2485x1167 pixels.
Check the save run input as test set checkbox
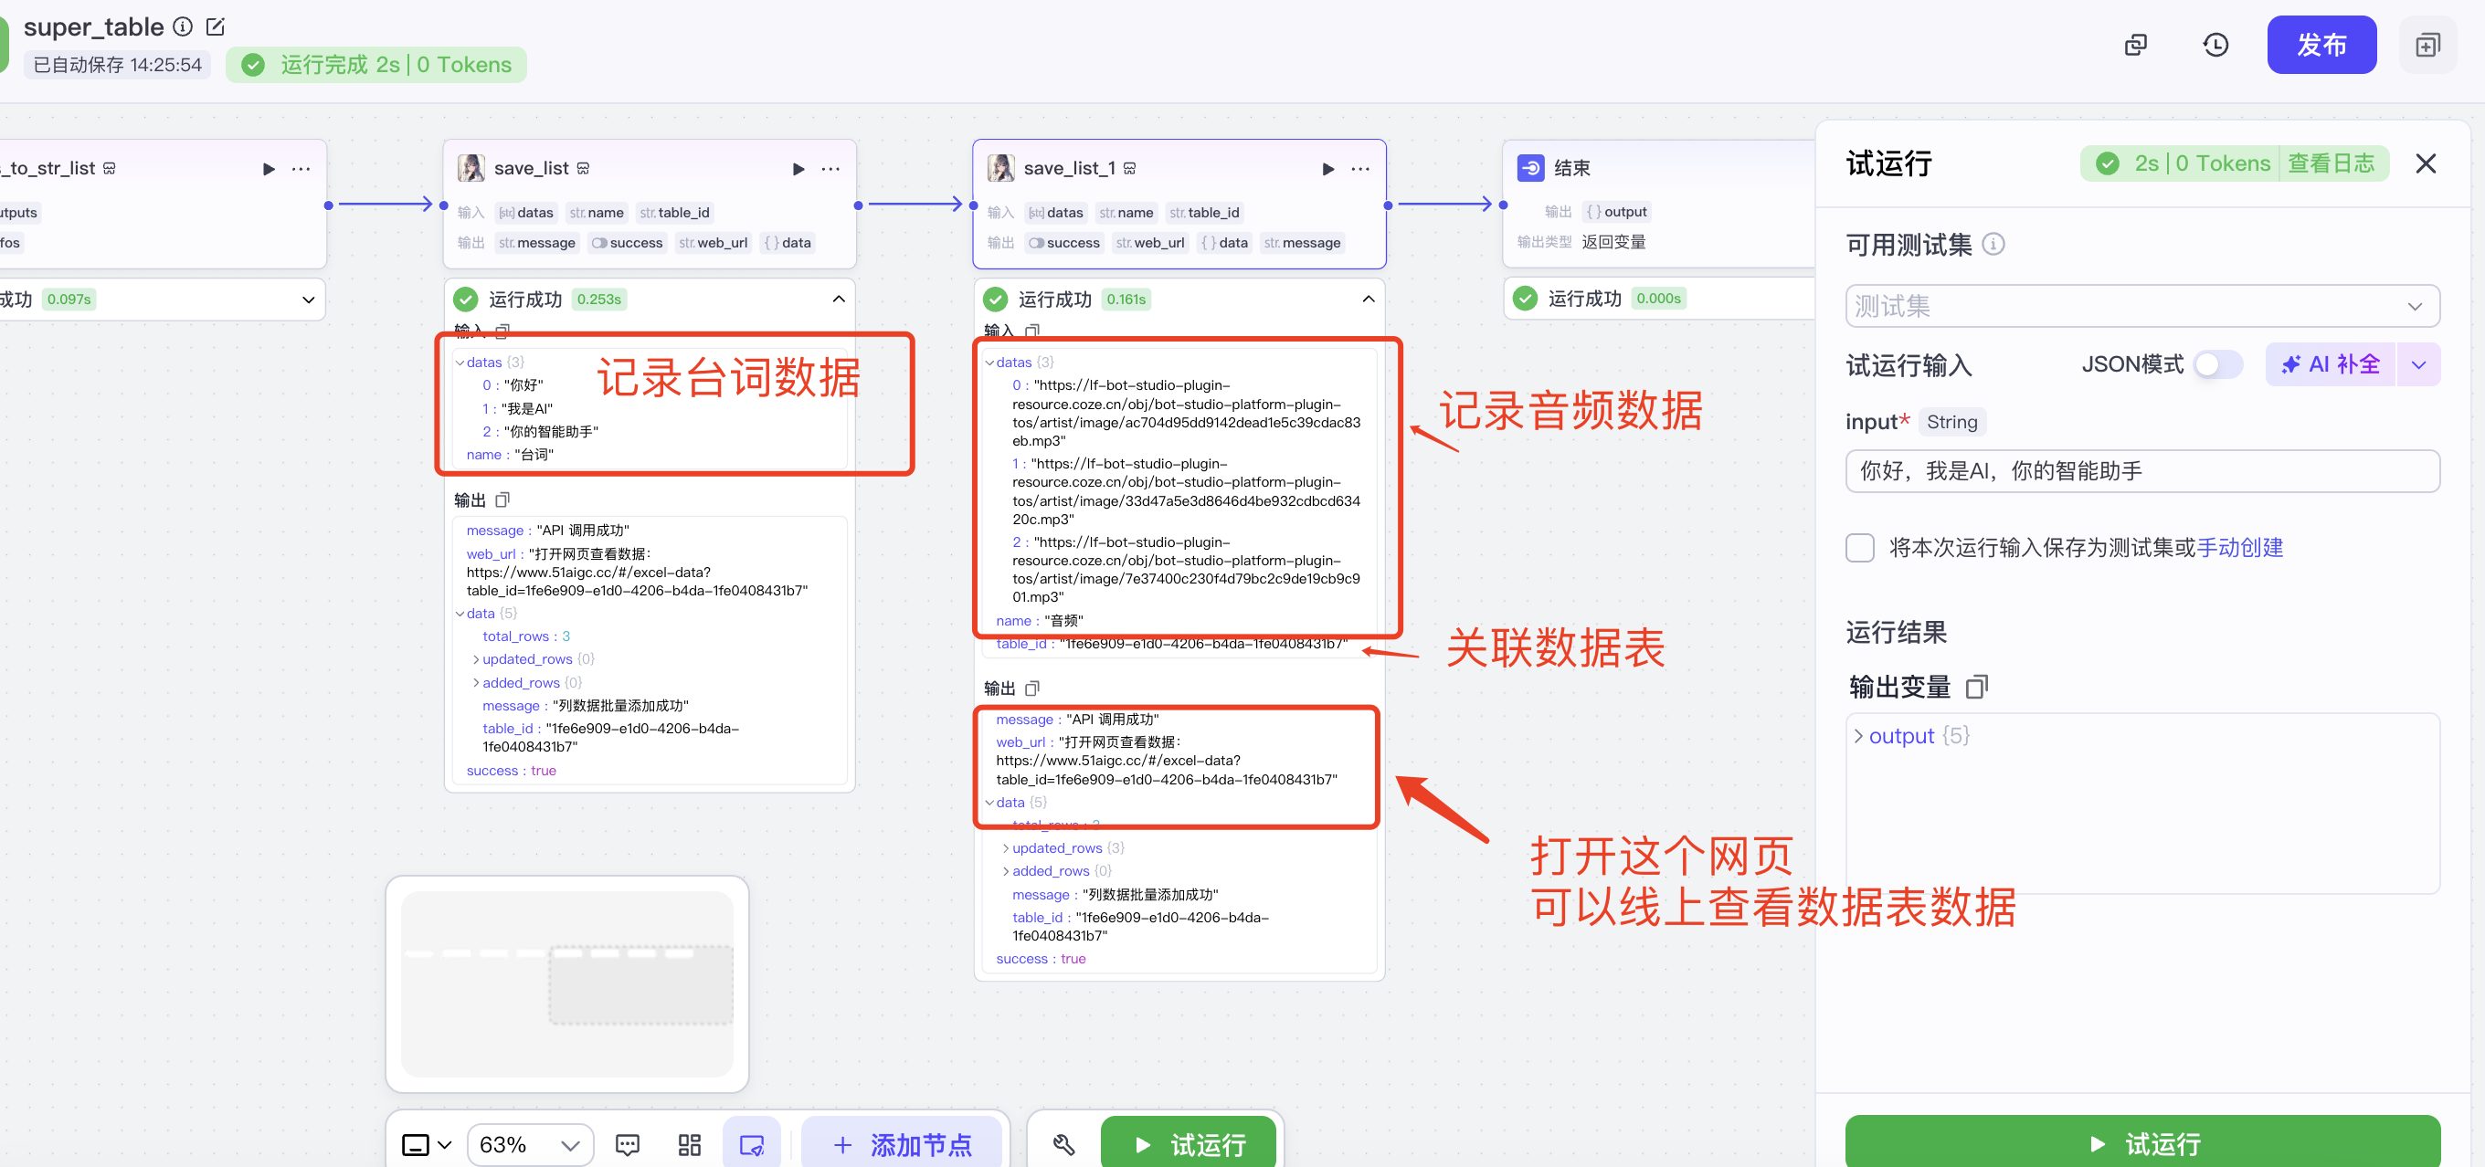tap(1859, 548)
